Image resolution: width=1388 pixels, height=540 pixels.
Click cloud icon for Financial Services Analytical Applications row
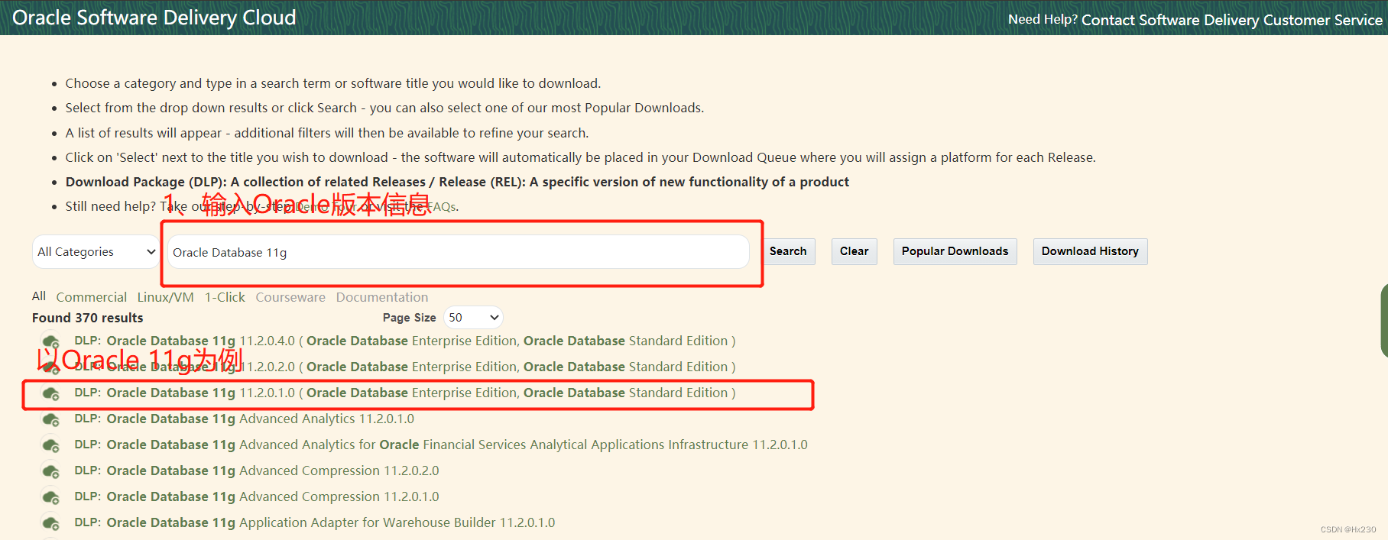[51, 445]
